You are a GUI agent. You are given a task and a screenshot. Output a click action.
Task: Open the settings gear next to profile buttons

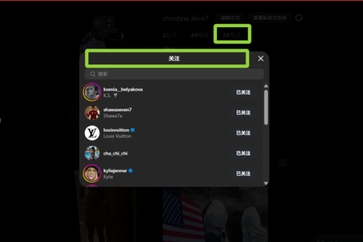tap(299, 18)
